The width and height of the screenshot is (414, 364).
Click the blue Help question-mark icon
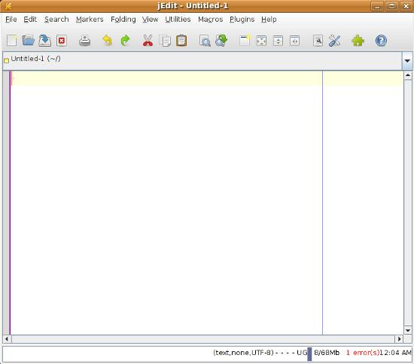pos(381,41)
